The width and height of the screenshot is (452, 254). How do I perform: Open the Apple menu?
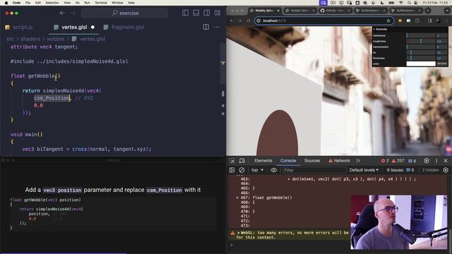[6, 3]
